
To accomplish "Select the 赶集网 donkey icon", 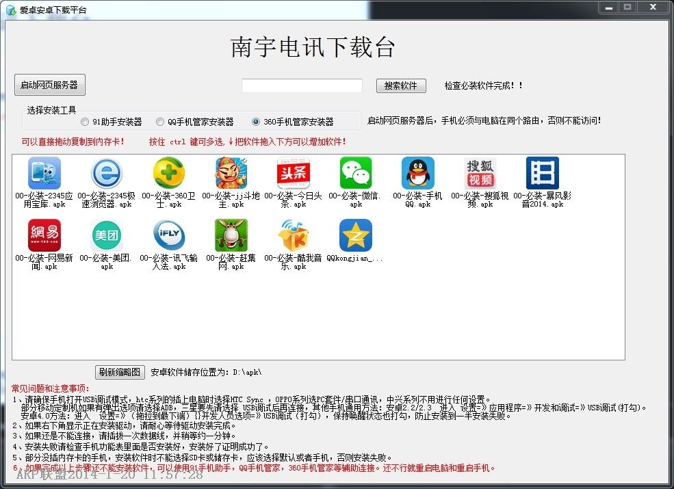I will (x=231, y=235).
